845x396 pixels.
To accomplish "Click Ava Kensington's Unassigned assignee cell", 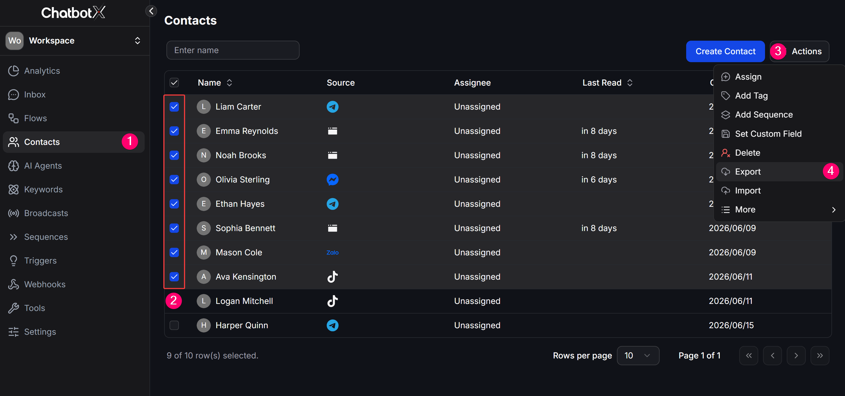I will click(x=477, y=277).
